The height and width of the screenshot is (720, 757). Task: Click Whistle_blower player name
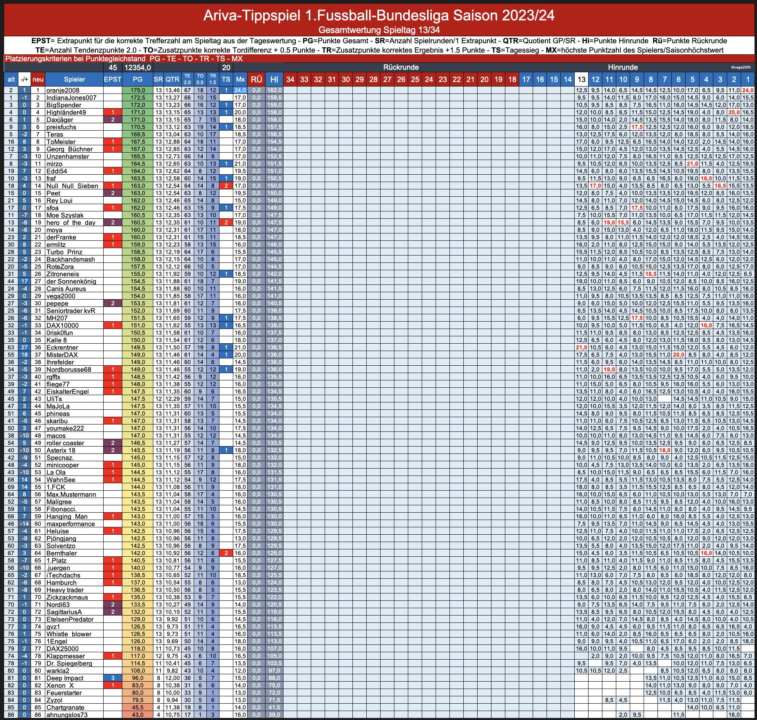pyautogui.click(x=69, y=634)
